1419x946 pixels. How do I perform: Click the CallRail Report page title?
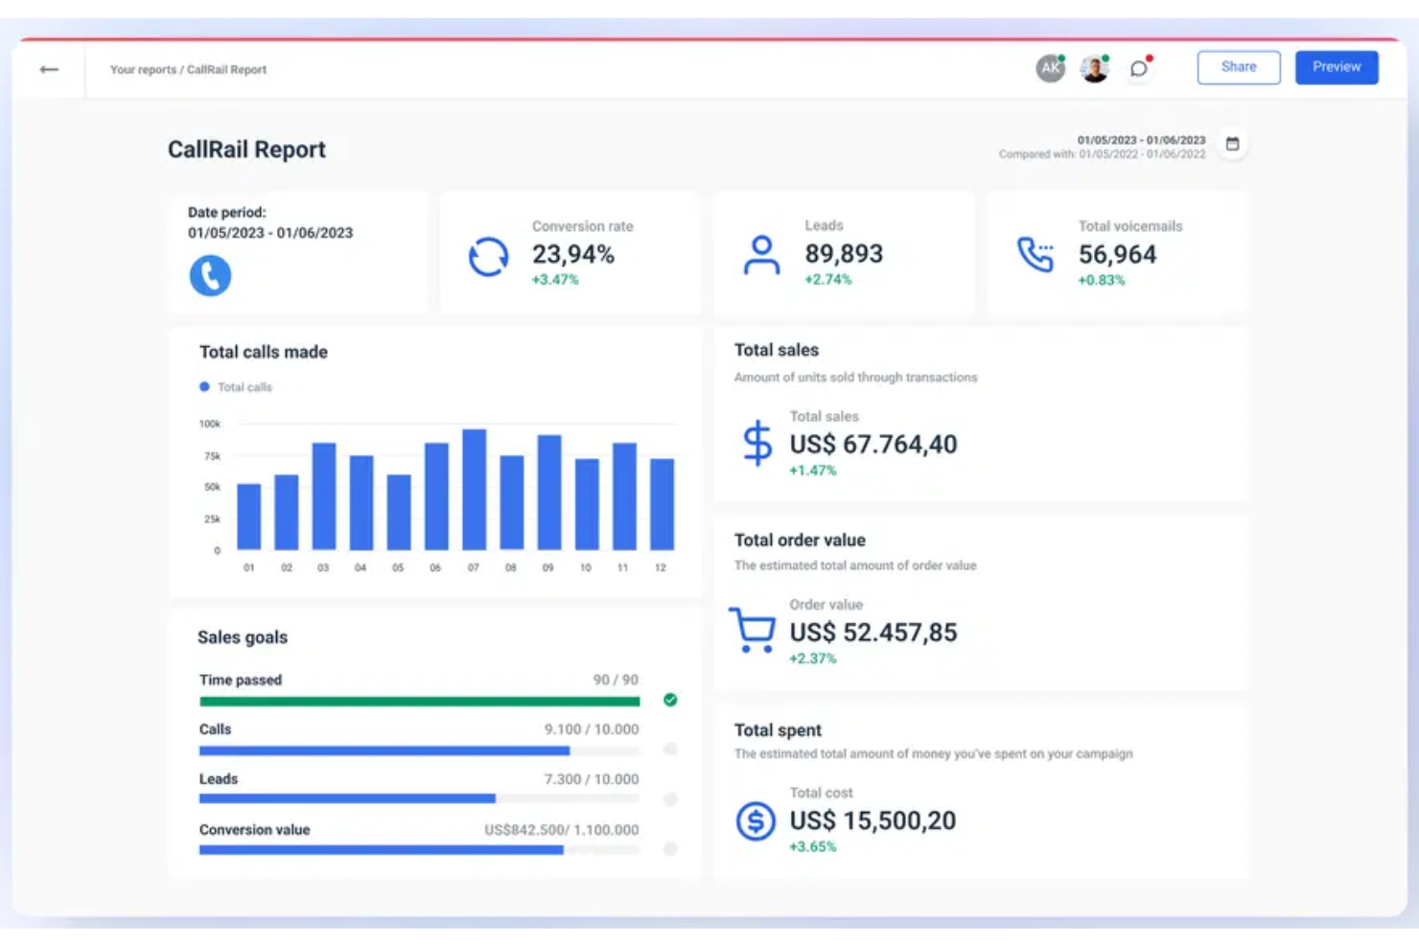click(246, 150)
